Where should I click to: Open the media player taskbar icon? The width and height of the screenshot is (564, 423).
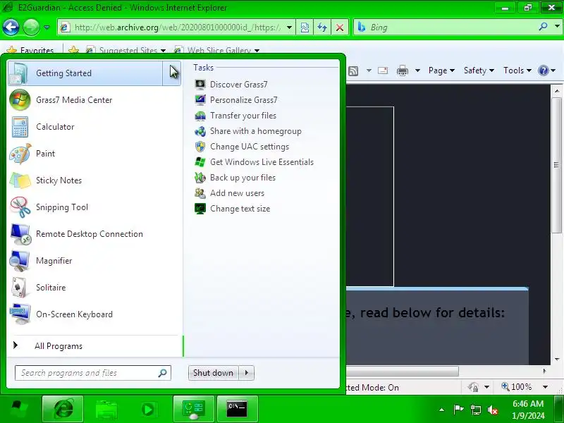click(x=148, y=409)
